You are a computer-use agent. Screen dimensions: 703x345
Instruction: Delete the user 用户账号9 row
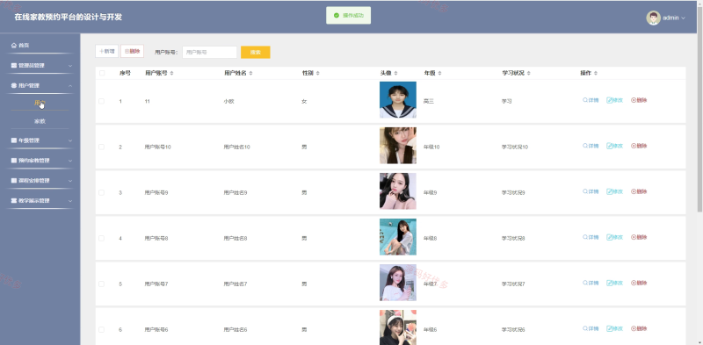[x=639, y=191]
